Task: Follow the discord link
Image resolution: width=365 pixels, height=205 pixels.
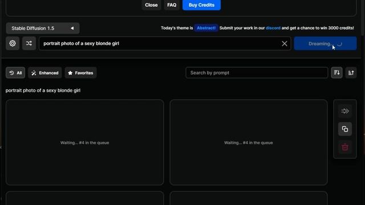Action: point(273,28)
